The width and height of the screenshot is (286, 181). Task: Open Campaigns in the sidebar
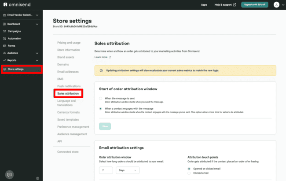14,31
